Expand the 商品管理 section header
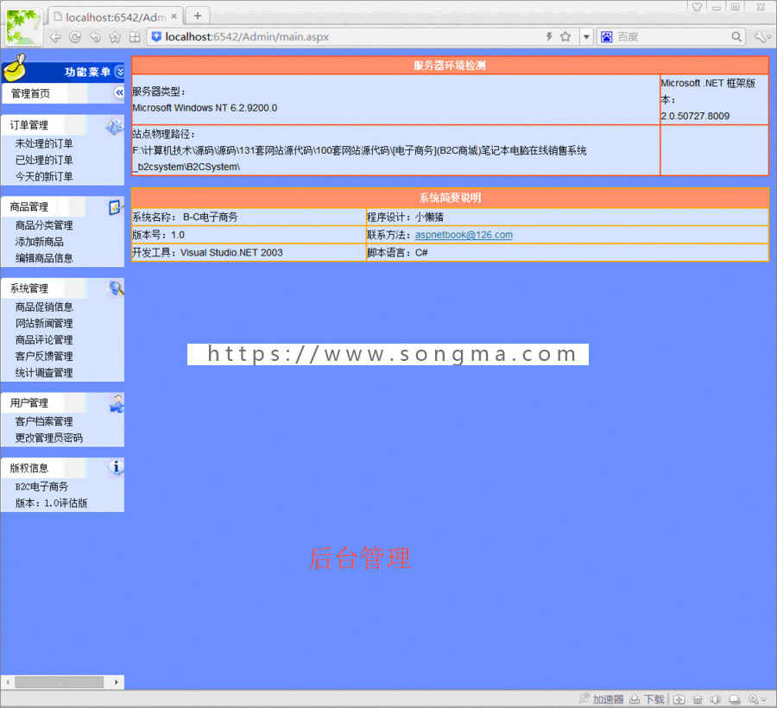Screen dimensions: 777x708 pyautogui.click(x=29, y=206)
